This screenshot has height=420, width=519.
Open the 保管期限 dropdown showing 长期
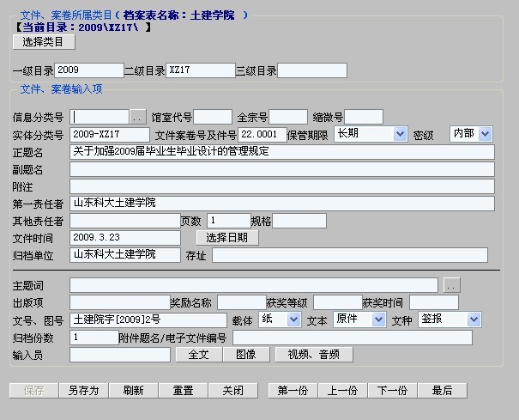pyautogui.click(x=371, y=134)
